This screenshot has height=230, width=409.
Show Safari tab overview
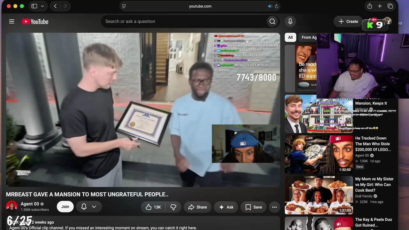[390, 6]
